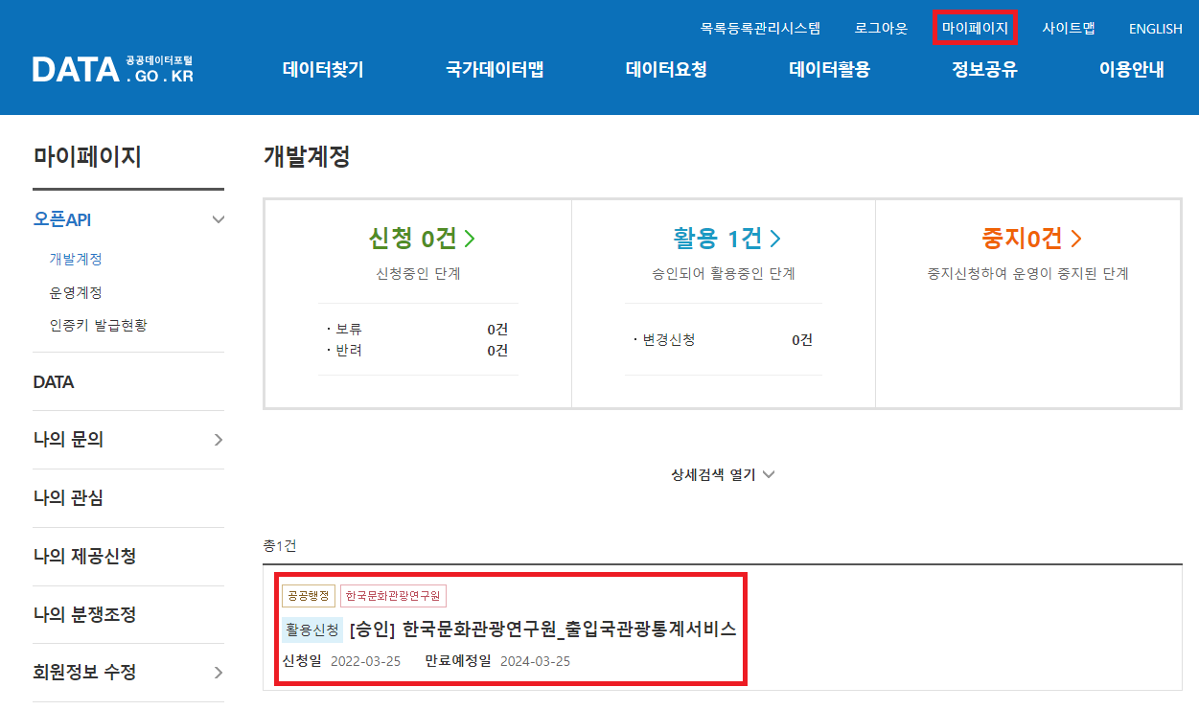Viewport: 1199px width, 710px height.
Task: Open 목록등록관리시스템 link
Action: click(x=760, y=28)
